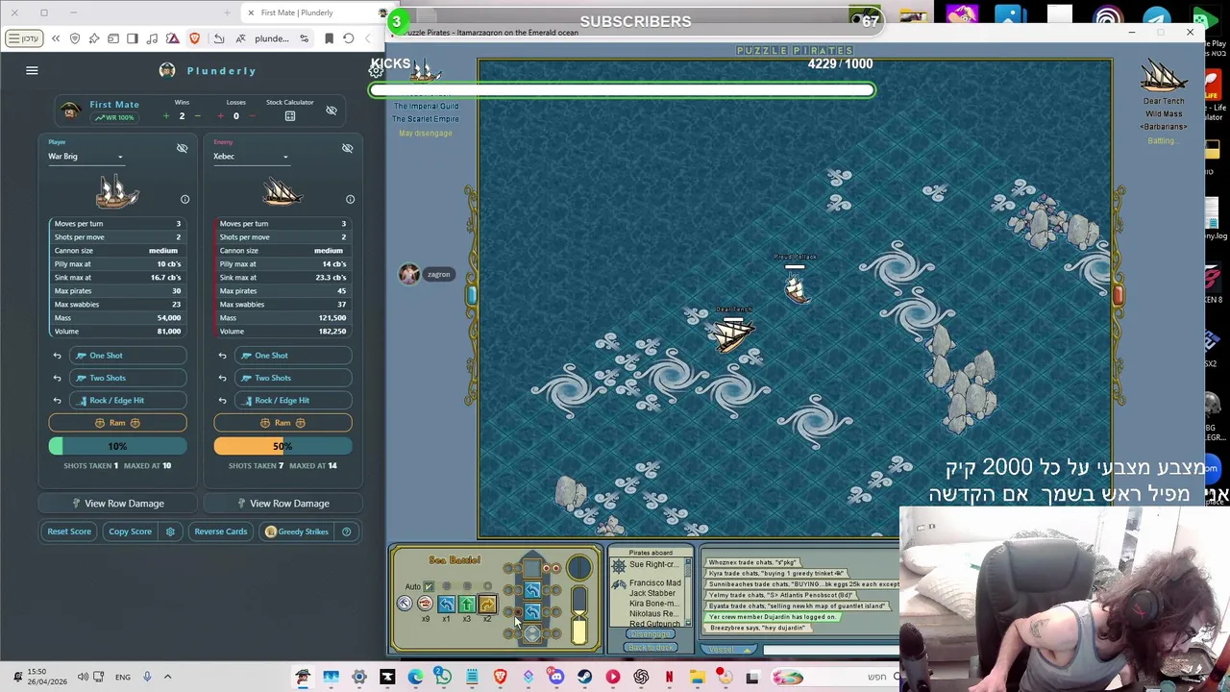Show info for the Xebec ship
This screenshot has height=692, width=1230.
(x=350, y=199)
